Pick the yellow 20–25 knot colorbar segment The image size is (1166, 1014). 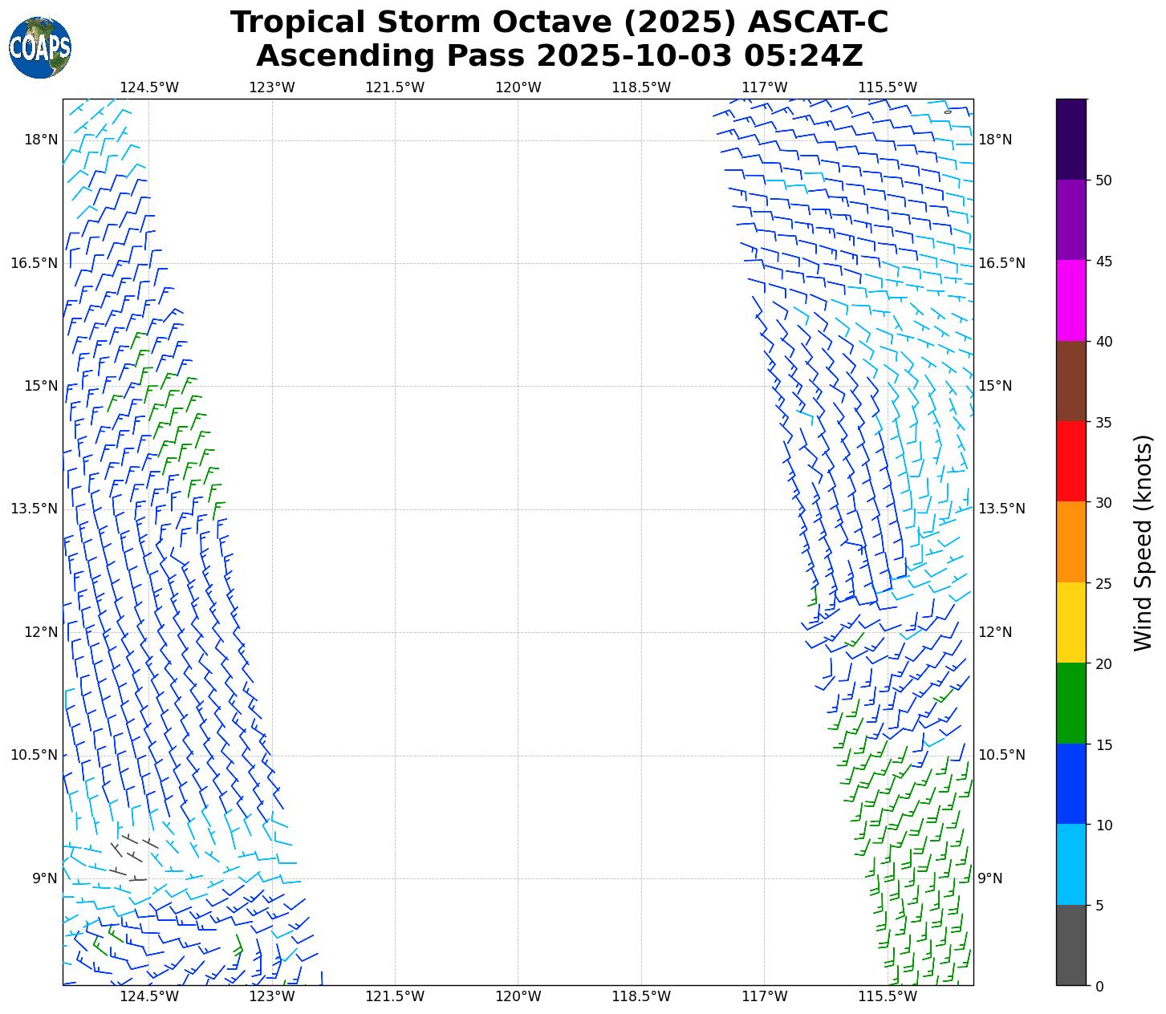(x=1071, y=622)
